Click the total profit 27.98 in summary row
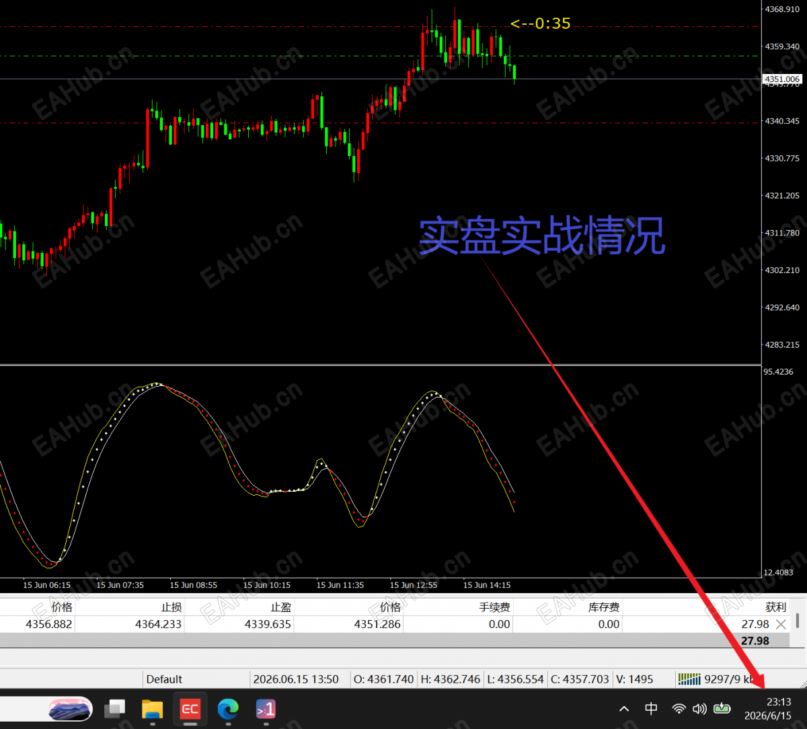This screenshot has width=807, height=729. 755,641
